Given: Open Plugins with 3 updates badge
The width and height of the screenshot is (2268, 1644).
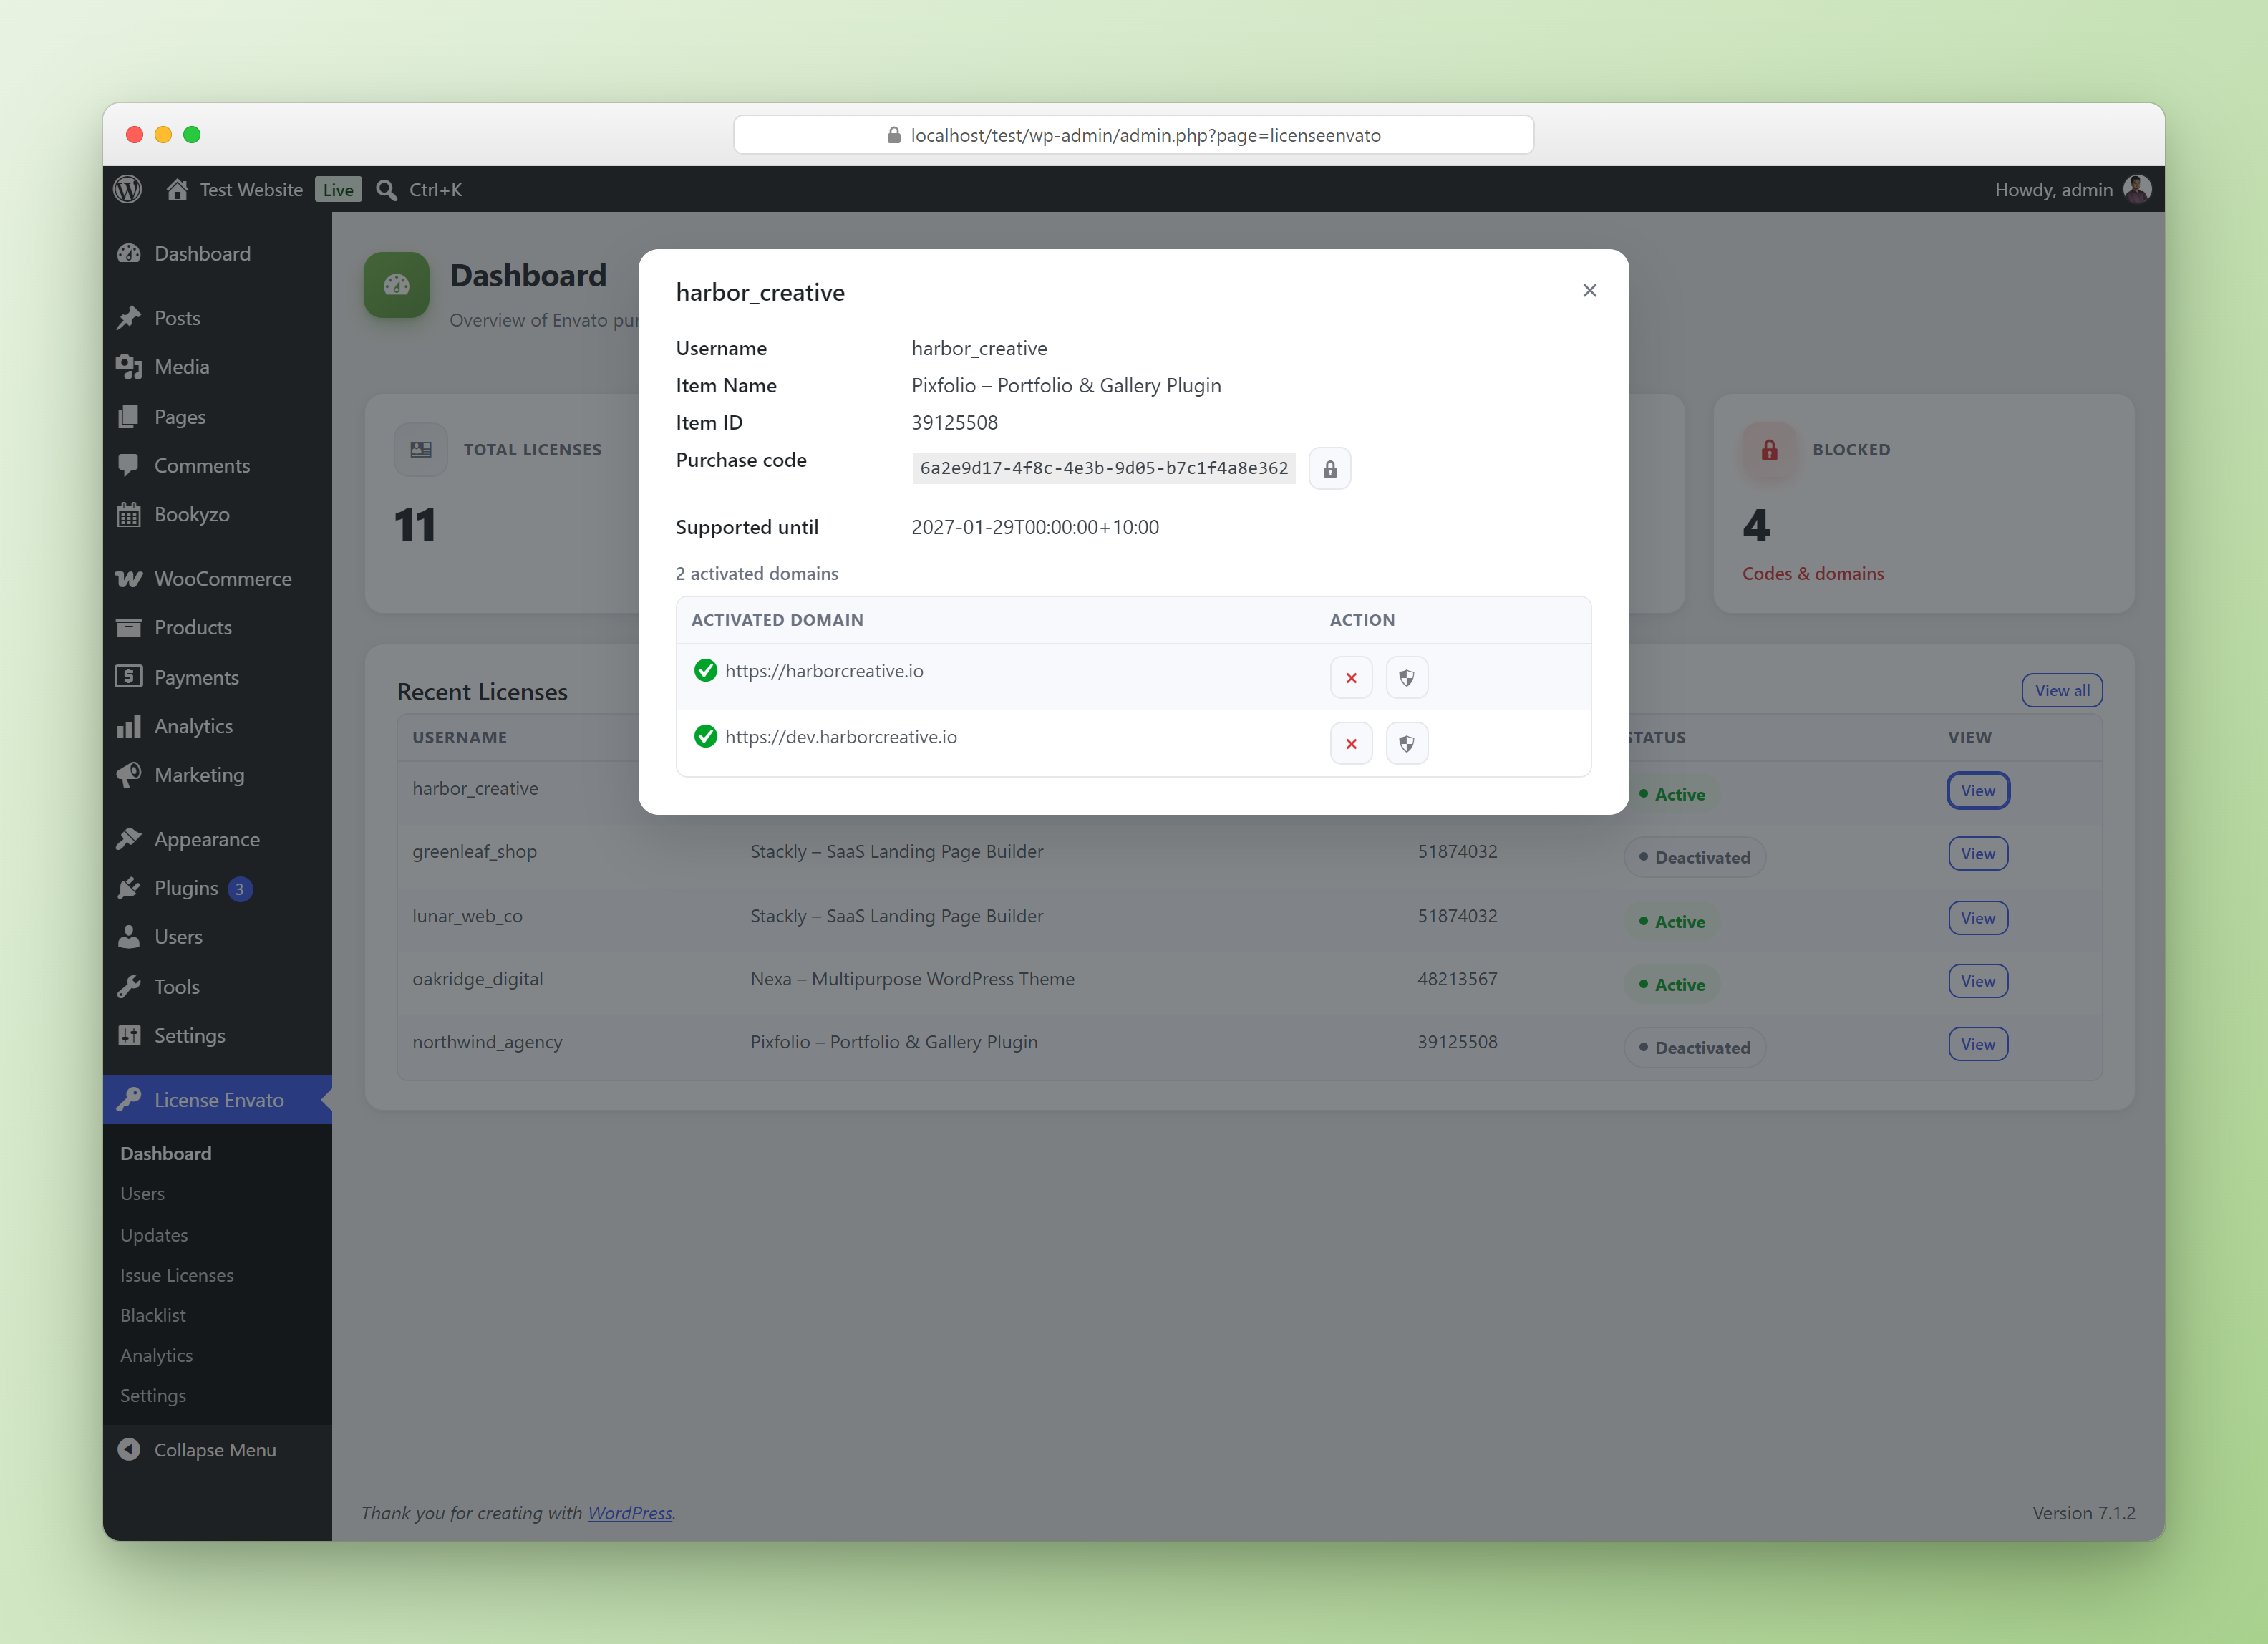Looking at the screenshot, I should [x=217, y=888].
